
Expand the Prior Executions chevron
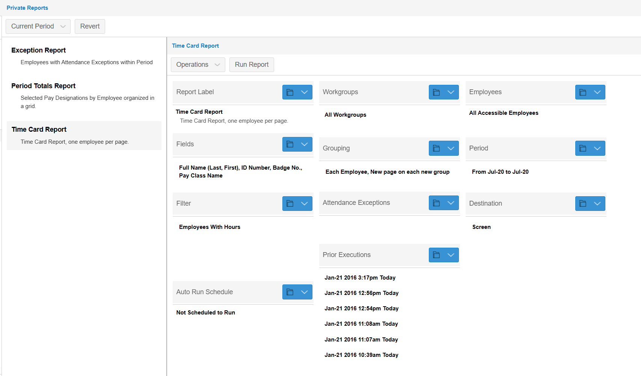coord(451,255)
